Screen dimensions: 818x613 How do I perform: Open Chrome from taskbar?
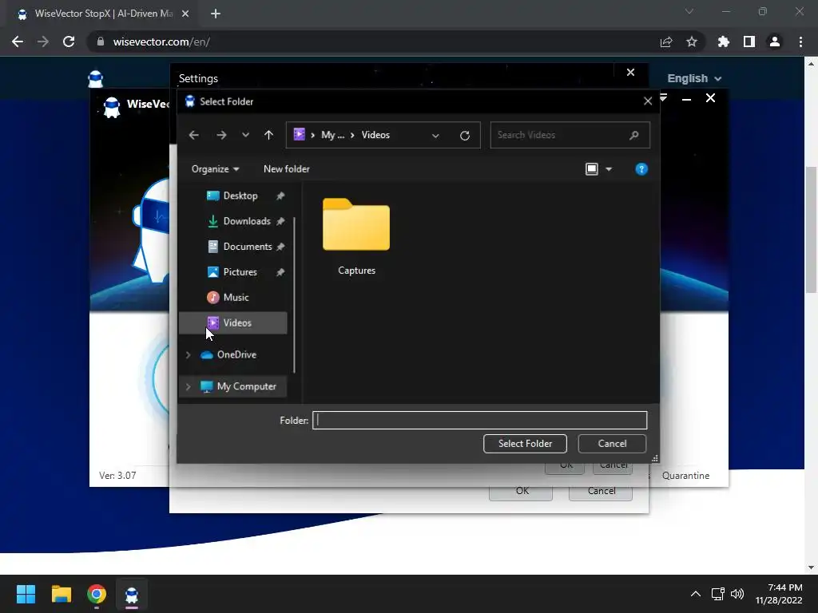click(x=97, y=594)
